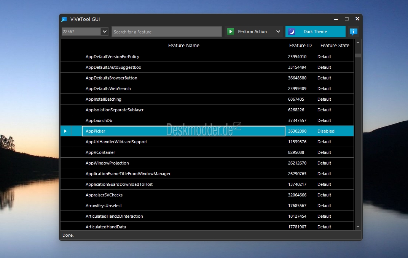The width and height of the screenshot is (408, 258).
Task: Maximize the ViVeTool GUI window
Action: click(347, 19)
